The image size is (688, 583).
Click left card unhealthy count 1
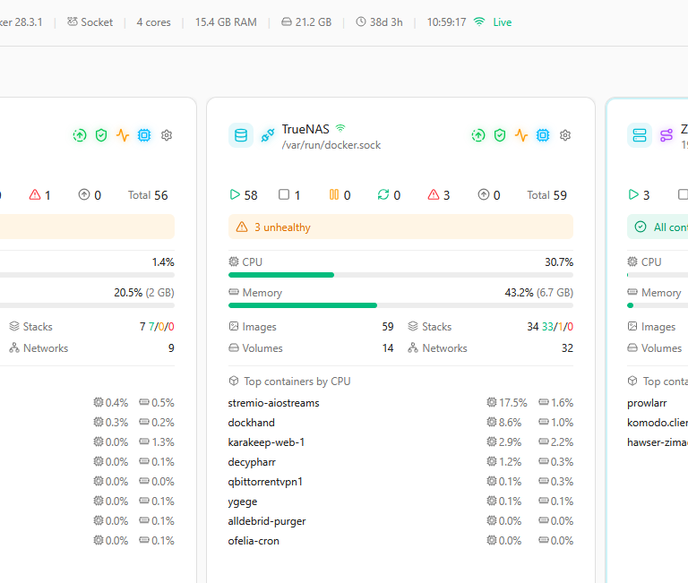pyautogui.click(x=40, y=194)
